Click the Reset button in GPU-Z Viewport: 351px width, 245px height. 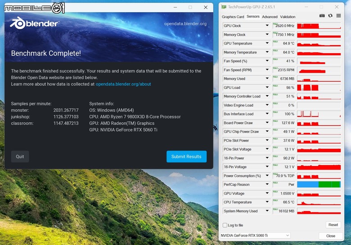333,225
